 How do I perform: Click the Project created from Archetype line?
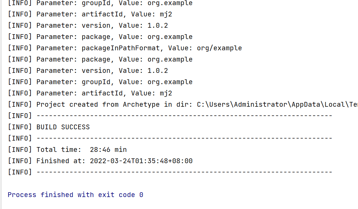click(183, 105)
